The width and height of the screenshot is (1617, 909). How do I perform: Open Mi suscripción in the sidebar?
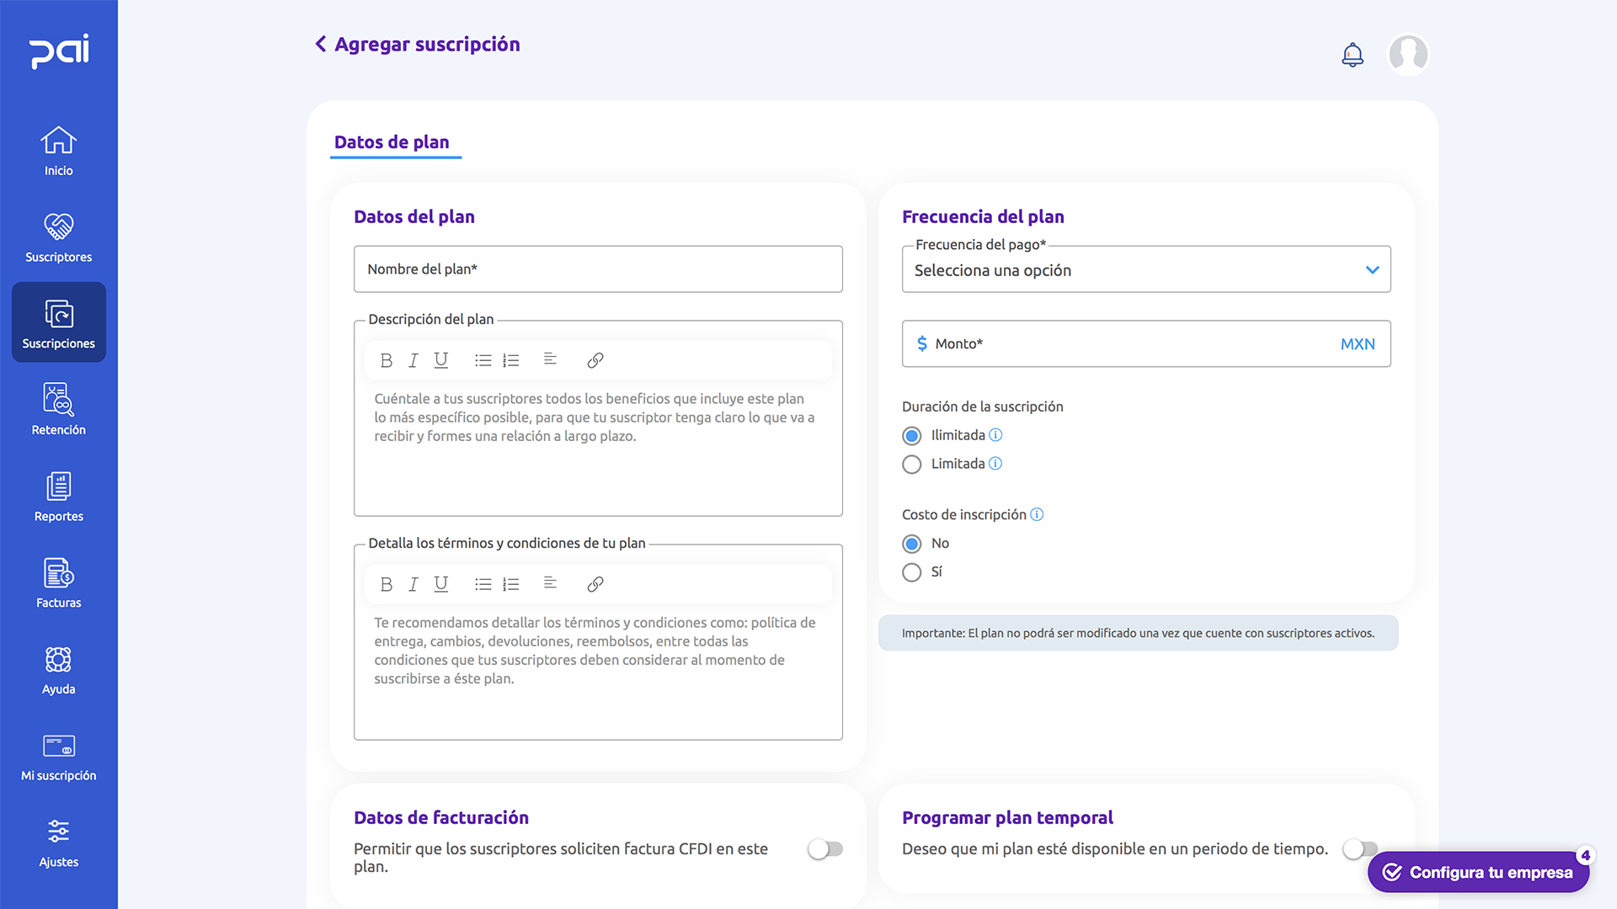pyautogui.click(x=58, y=757)
